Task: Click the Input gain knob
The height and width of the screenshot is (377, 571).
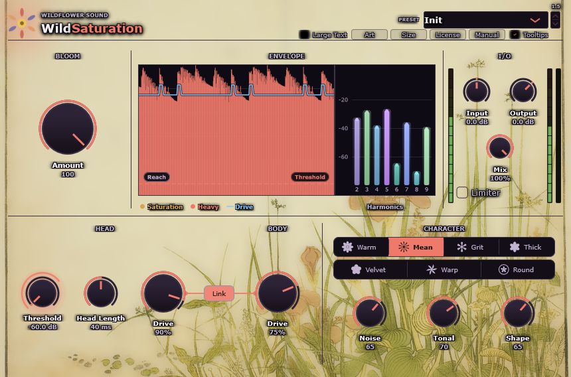Action: (x=476, y=92)
